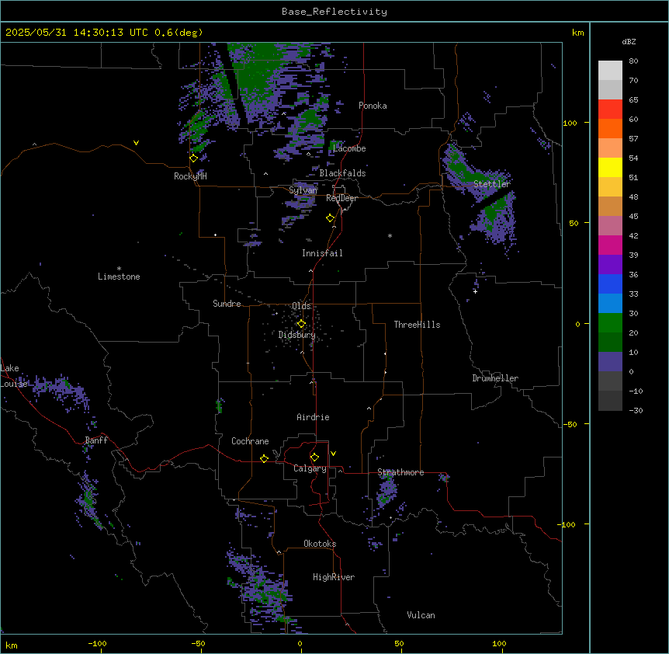Click the yellow V marker east of Calgary
669x654 pixels.
pyautogui.click(x=333, y=454)
